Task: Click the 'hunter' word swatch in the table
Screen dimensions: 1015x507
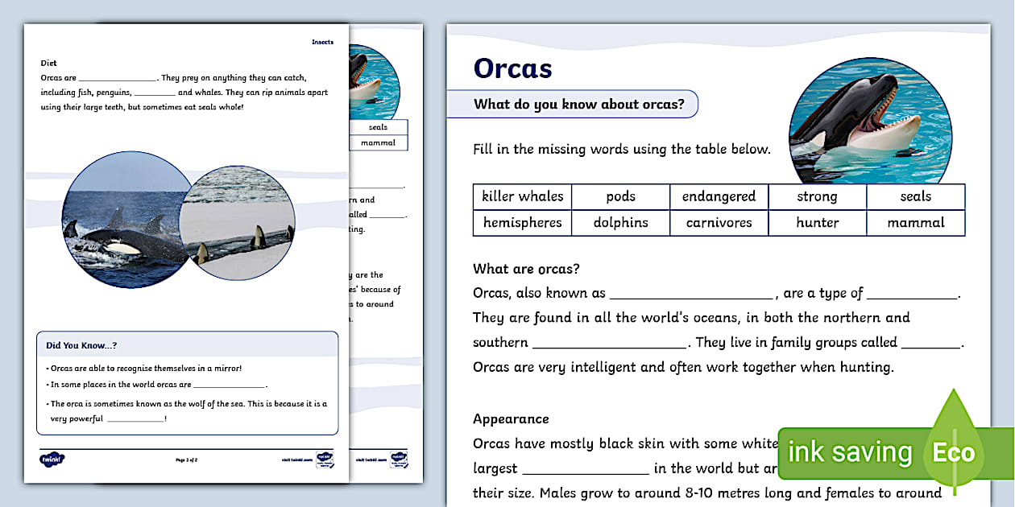Action: coord(817,223)
